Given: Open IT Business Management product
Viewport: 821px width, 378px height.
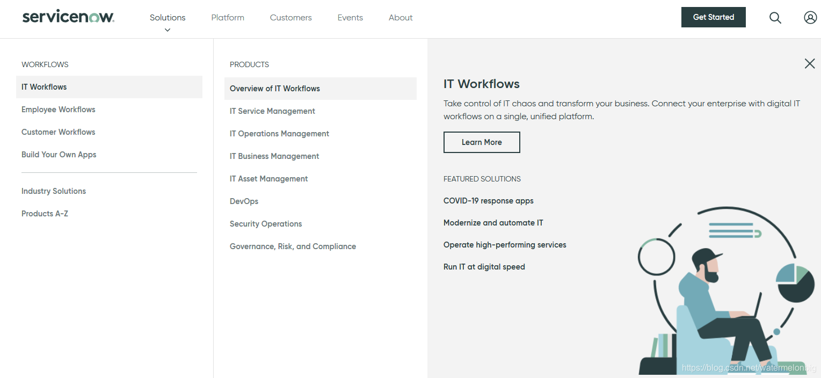Looking at the screenshot, I should point(274,156).
